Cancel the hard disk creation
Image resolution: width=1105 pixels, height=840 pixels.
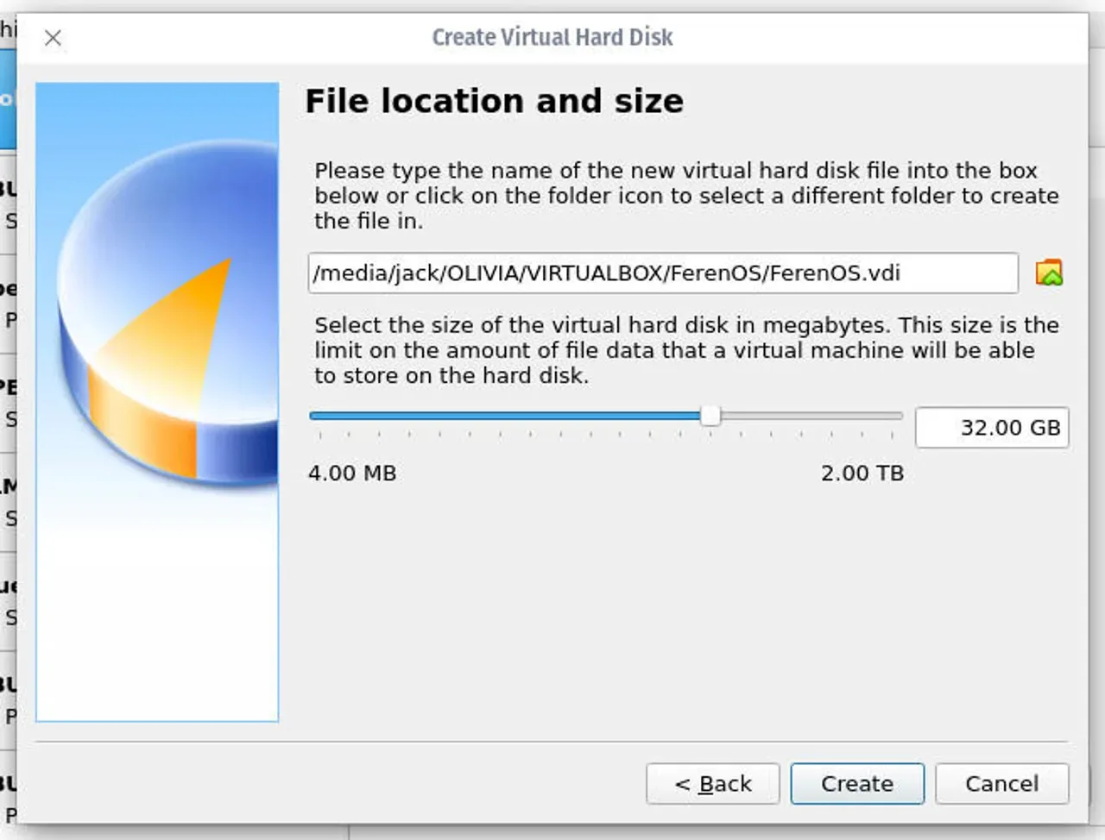click(1002, 784)
